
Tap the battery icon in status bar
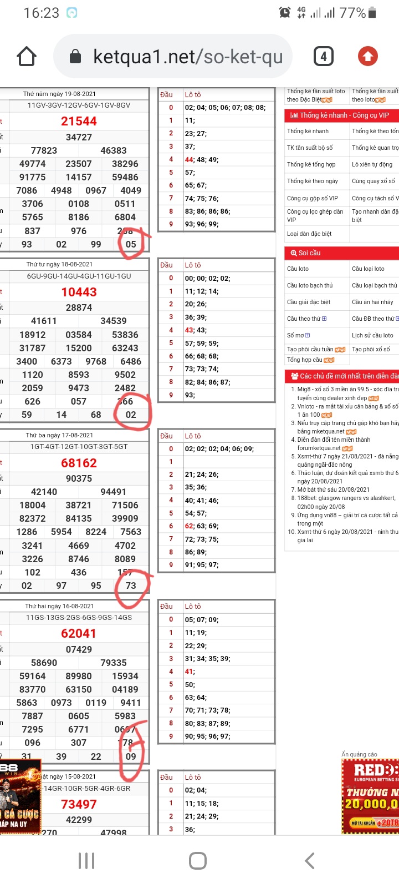pyautogui.click(x=372, y=12)
